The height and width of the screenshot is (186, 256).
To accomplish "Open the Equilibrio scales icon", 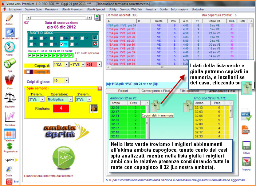I will point(10,98).
